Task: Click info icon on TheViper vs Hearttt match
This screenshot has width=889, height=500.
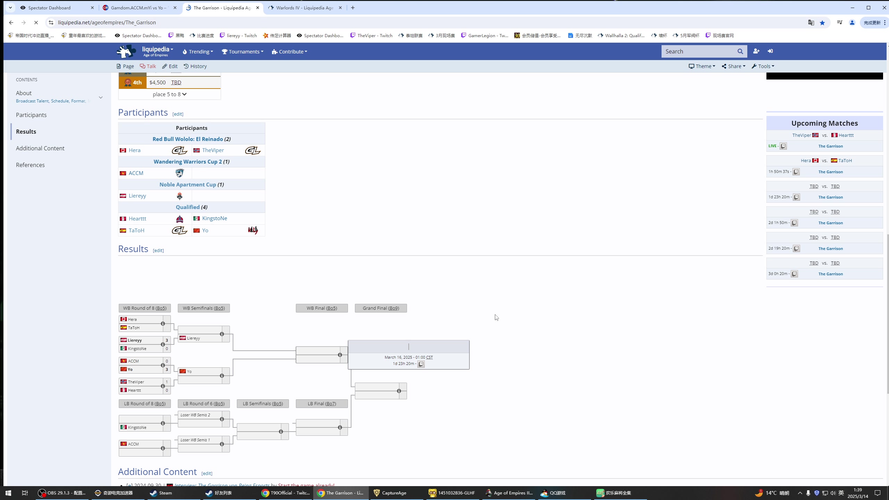Action: pos(163,386)
